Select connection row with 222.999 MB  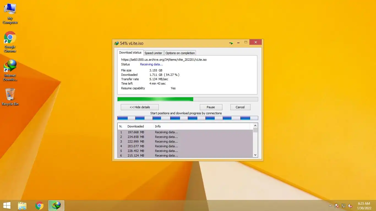tap(185, 141)
